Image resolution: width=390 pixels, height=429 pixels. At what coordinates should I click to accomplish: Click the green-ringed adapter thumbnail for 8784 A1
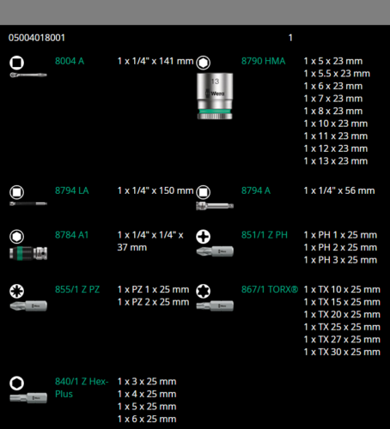[x=28, y=253]
